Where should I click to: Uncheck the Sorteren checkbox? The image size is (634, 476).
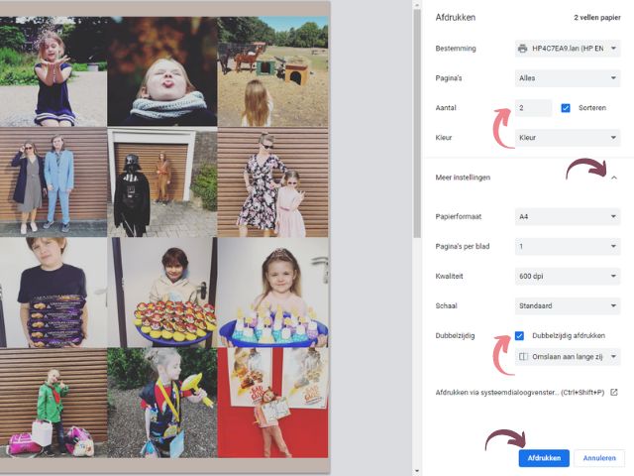[x=566, y=108]
